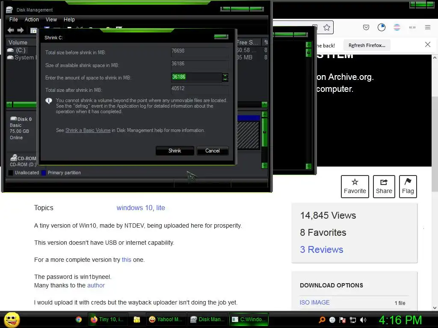Bookmark page with Firefox star icon
This screenshot has width=438, height=328.
[x=326, y=27]
